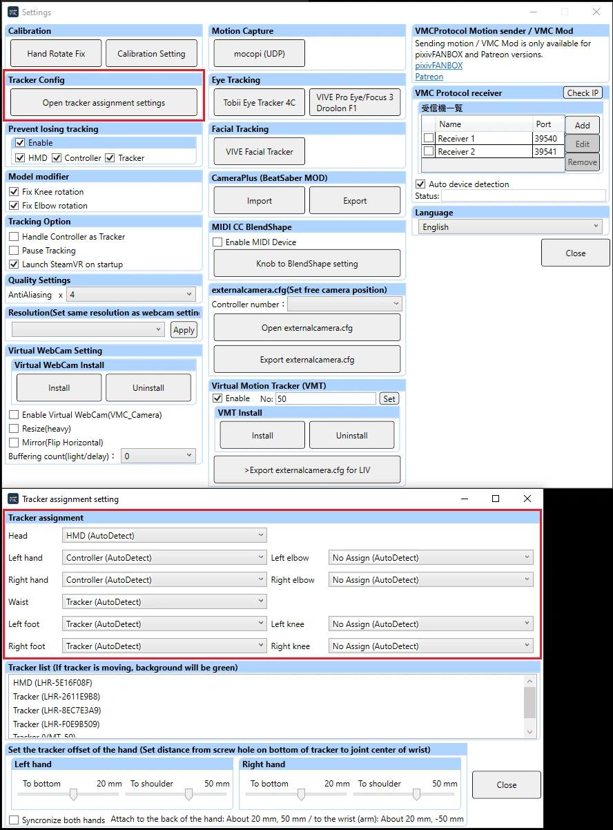Install VMT driver
This screenshot has height=830, width=613.
coord(262,435)
